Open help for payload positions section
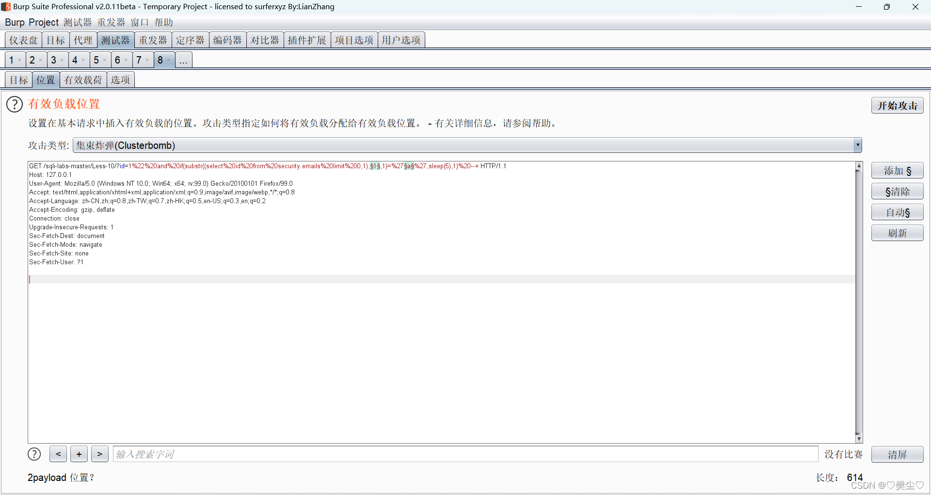The image size is (931, 495). click(x=15, y=104)
